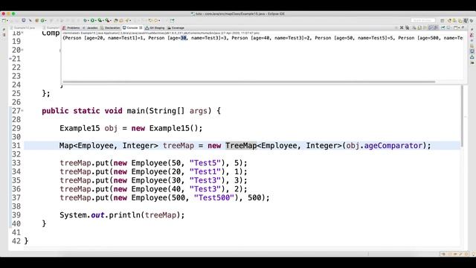
Task: Open the External Tools dropdown arrow
Action: [x=111, y=20]
